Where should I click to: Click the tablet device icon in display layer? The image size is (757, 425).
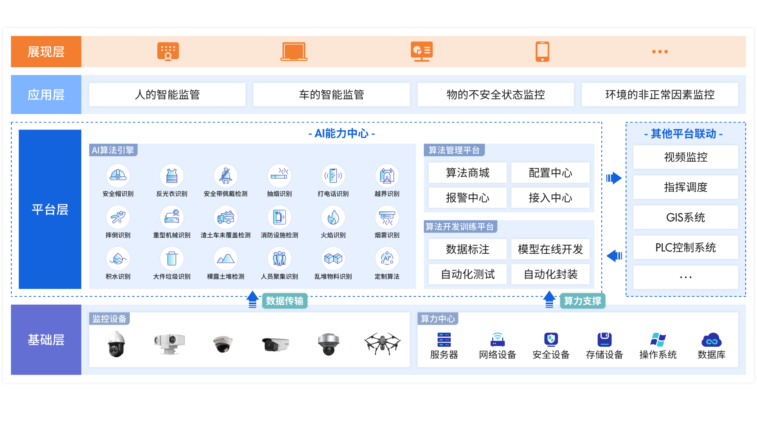[542, 52]
